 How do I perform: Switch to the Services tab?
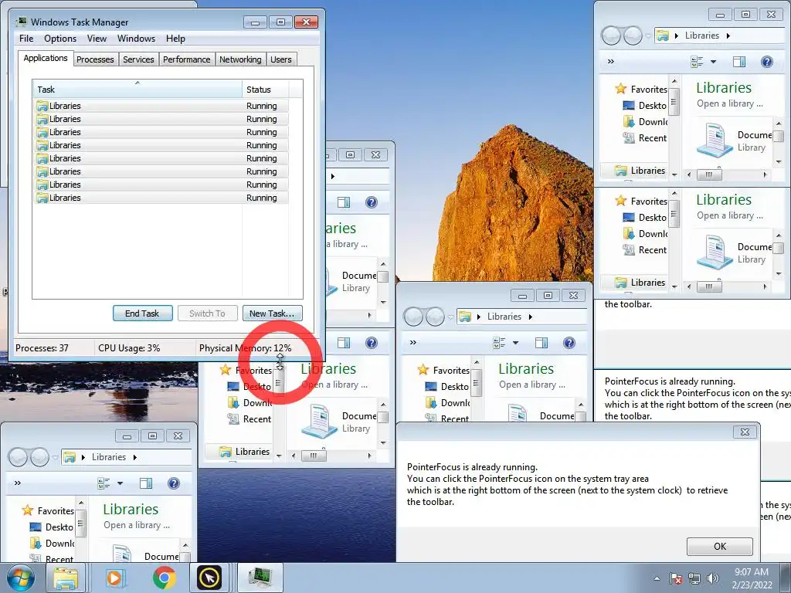(138, 59)
